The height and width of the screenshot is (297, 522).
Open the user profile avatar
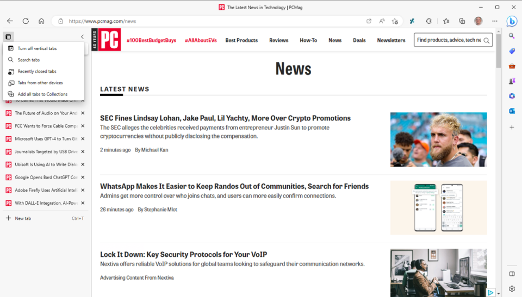478,21
